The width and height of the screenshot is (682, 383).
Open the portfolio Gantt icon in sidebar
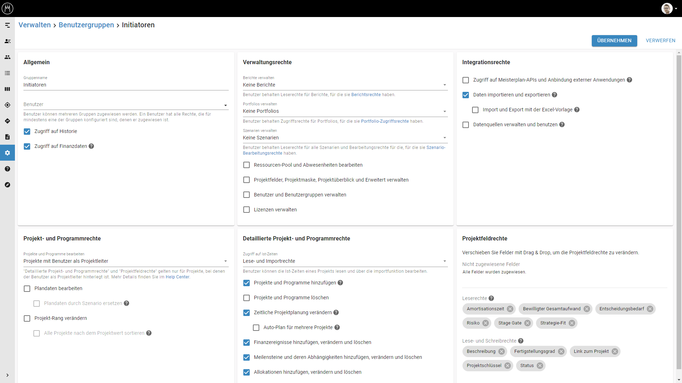point(7,25)
